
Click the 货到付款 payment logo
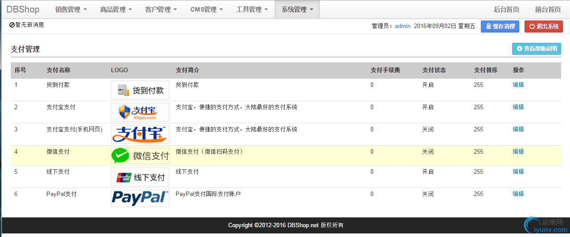140,90
